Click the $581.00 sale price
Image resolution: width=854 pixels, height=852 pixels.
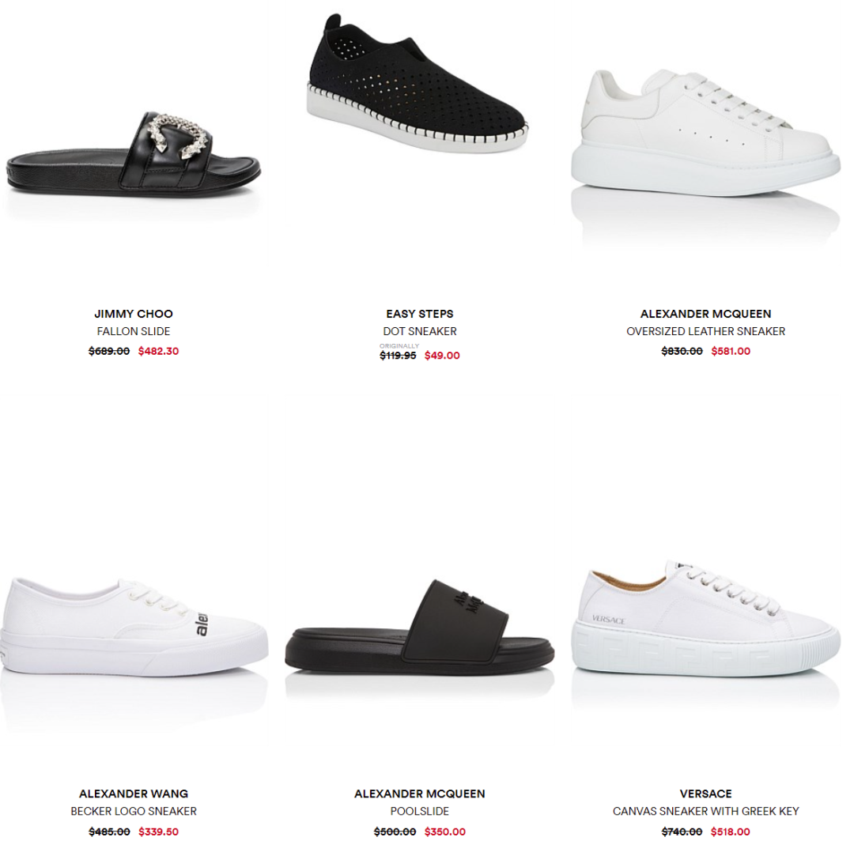pyautogui.click(x=731, y=351)
